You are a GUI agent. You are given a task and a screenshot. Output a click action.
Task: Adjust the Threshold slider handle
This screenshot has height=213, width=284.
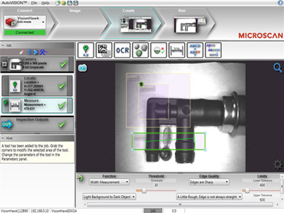[x=144, y=191]
